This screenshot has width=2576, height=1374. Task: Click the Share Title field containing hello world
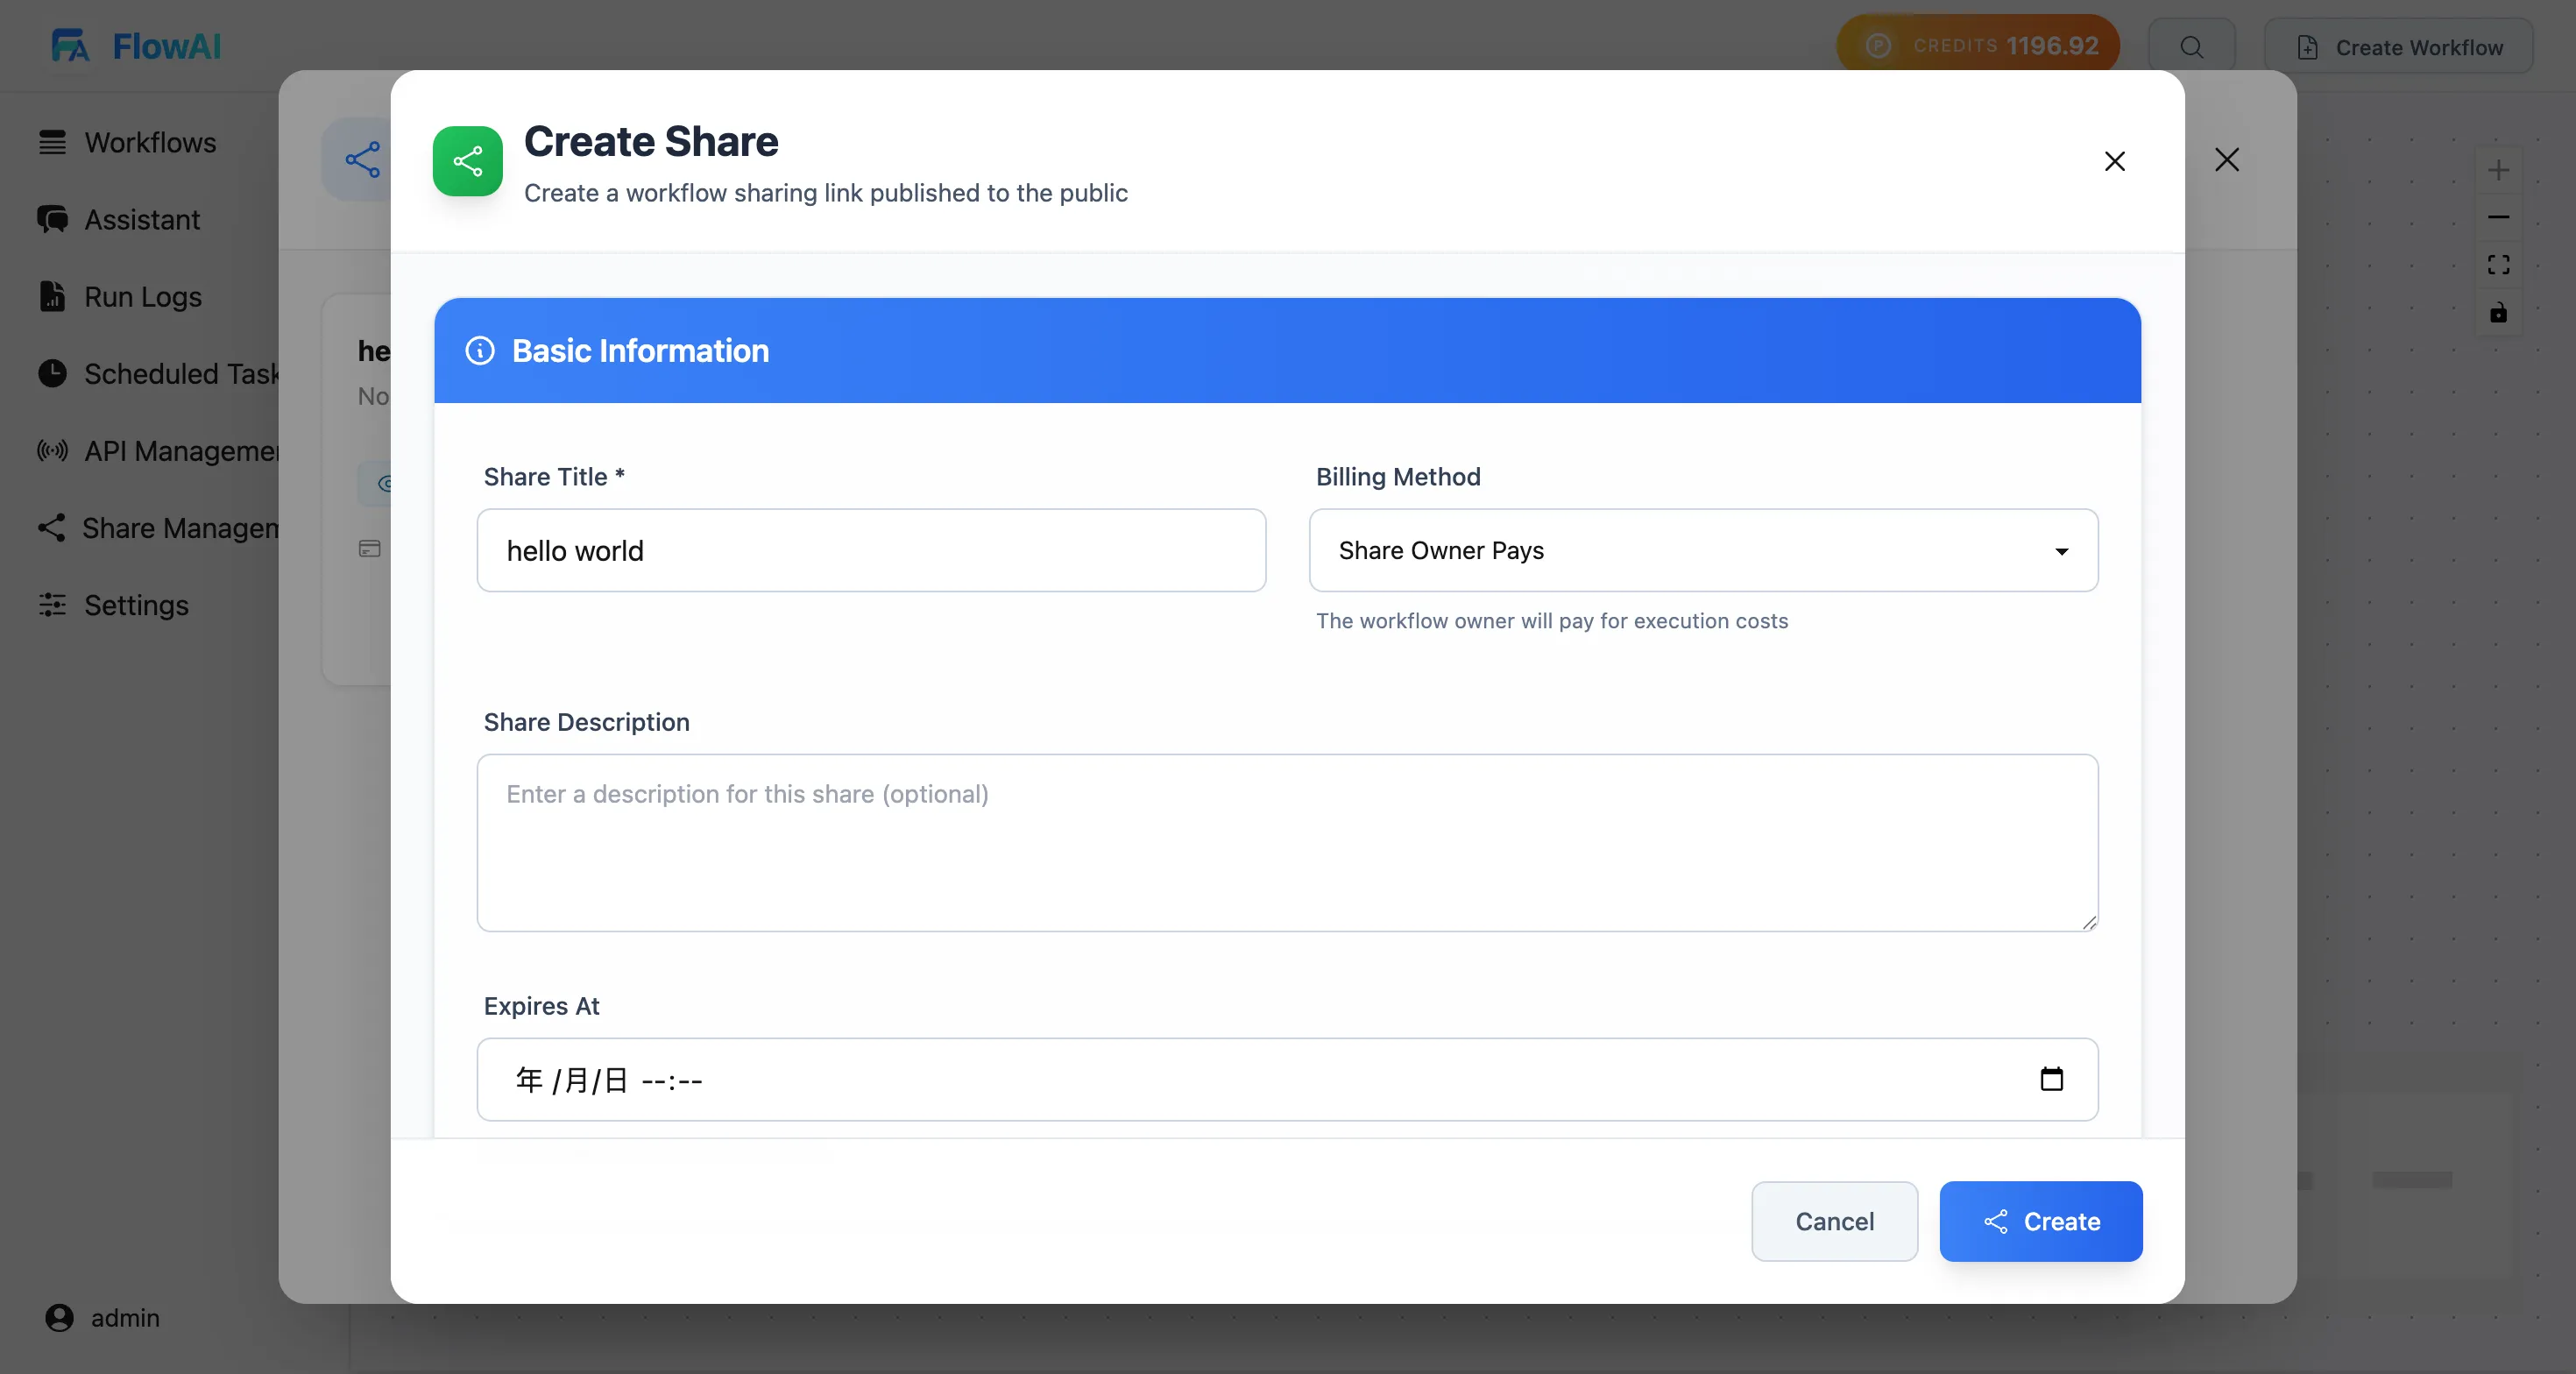tap(870, 550)
